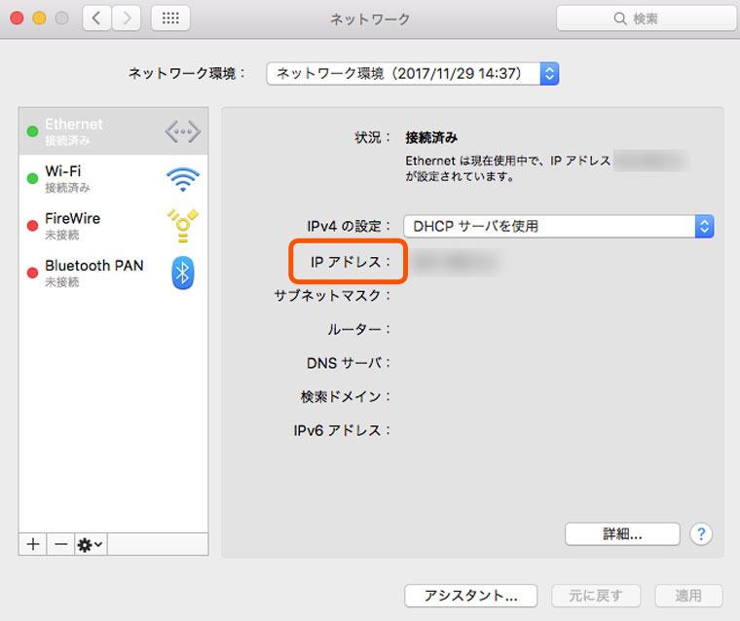The image size is (740, 621).
Task: Go forward with the right chevron
Action: click(x=127, y=18)
